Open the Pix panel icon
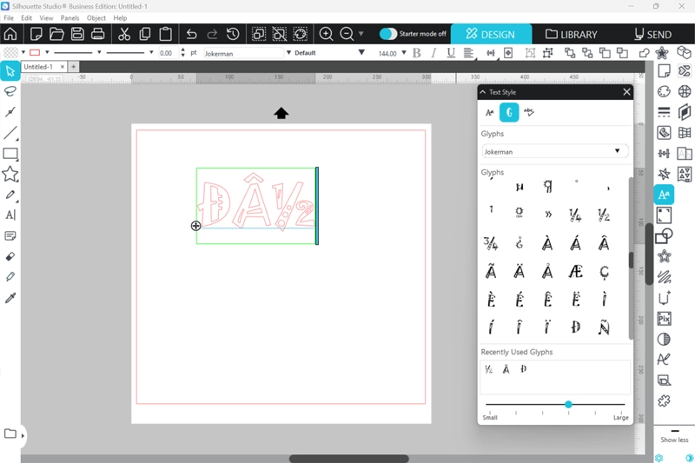This screenshot has height=463, width=695. [x=664, y=318]
